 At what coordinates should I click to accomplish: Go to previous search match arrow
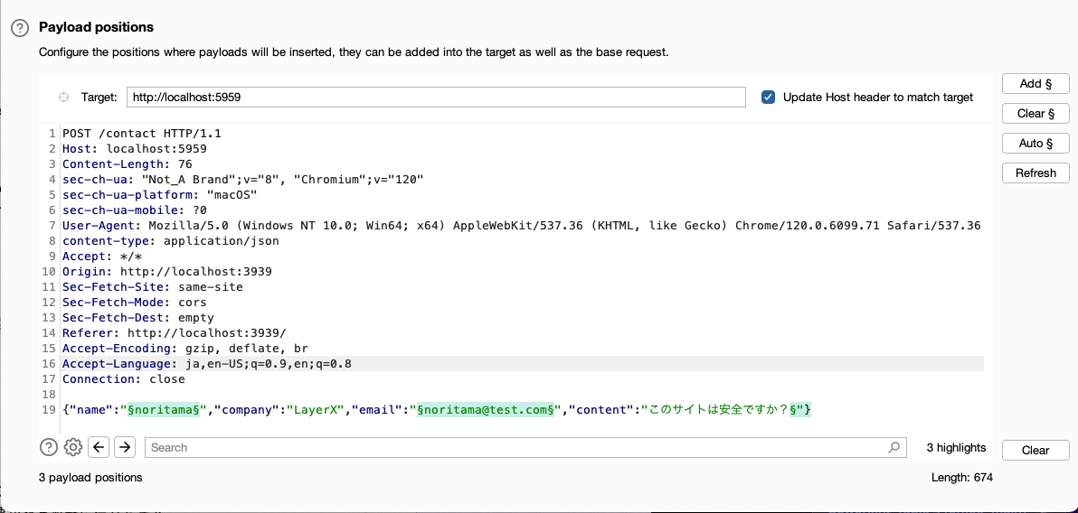point(99,448)
